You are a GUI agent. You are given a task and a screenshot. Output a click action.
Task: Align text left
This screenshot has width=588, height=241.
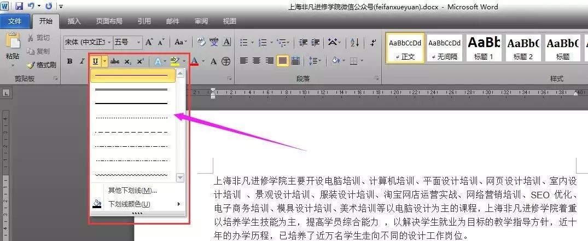pos(244,60)
